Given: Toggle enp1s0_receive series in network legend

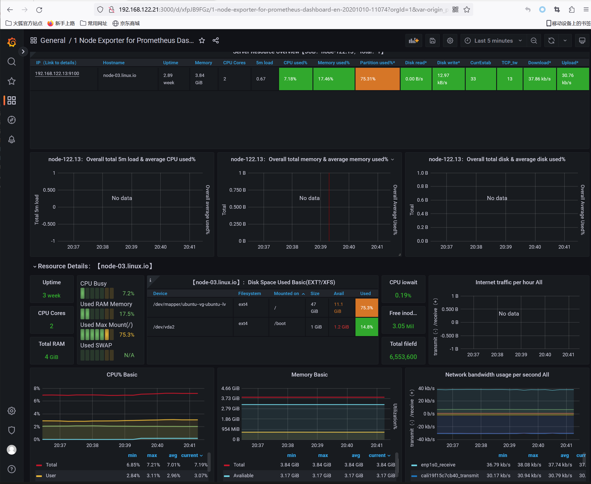Looking at the screenshot, I should pos(438,465).
